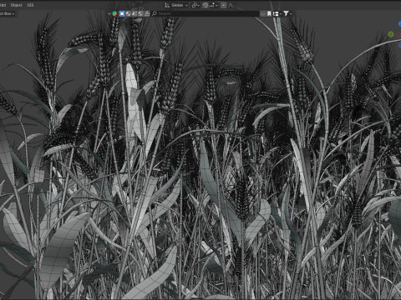Click the magnifier icon in the search field

click(x=155, y=13)
